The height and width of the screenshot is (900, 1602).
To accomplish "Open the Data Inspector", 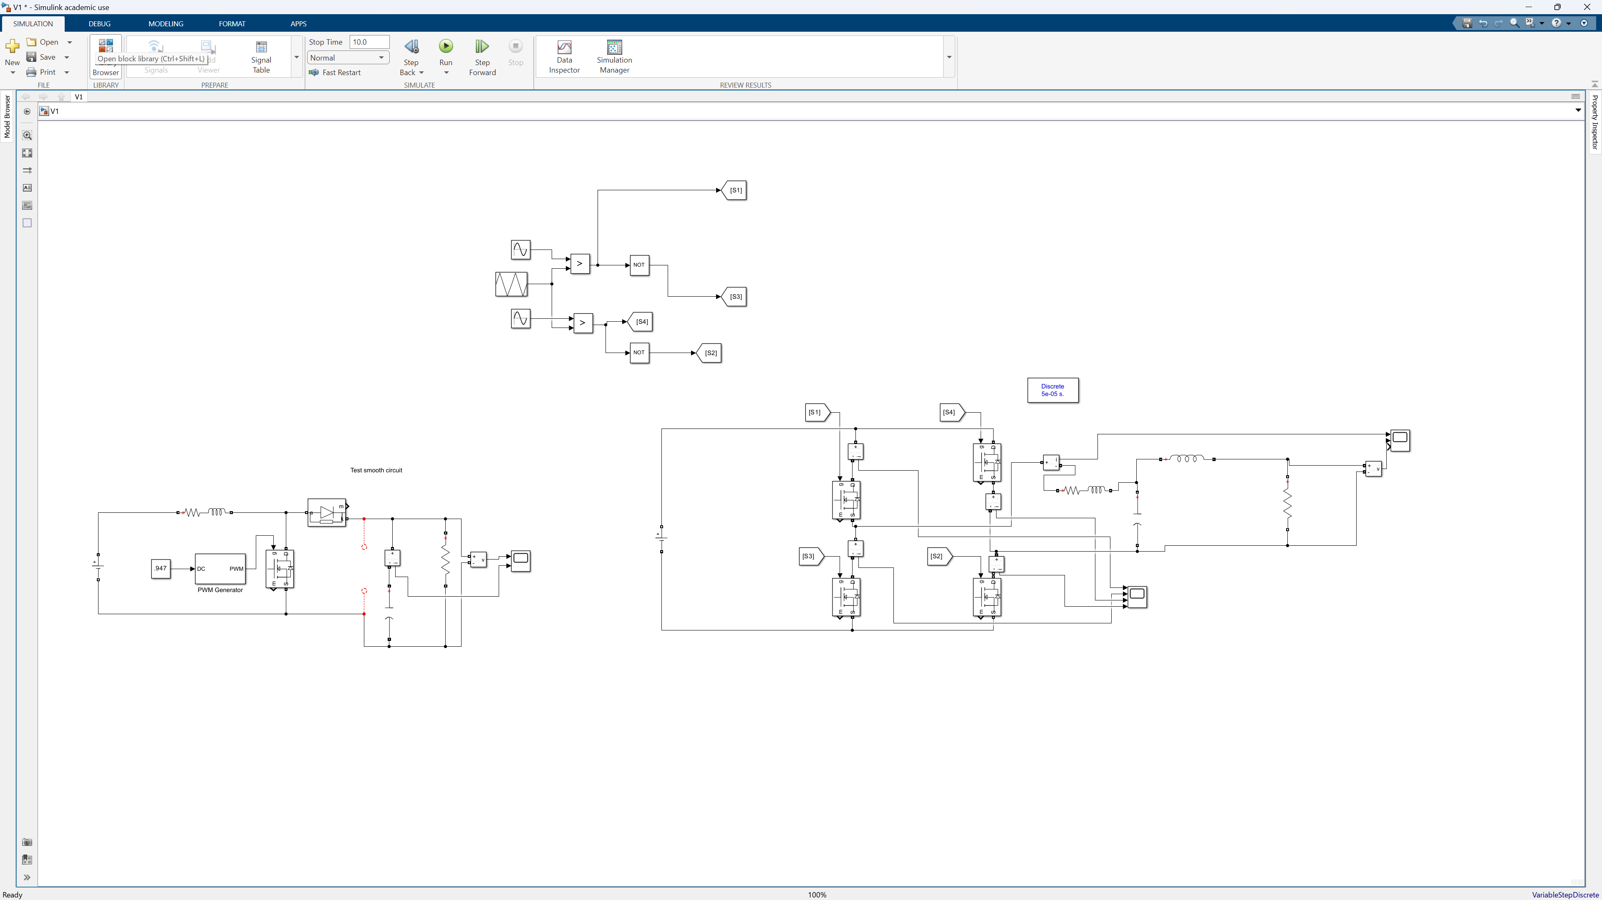I will click(564, 57).
